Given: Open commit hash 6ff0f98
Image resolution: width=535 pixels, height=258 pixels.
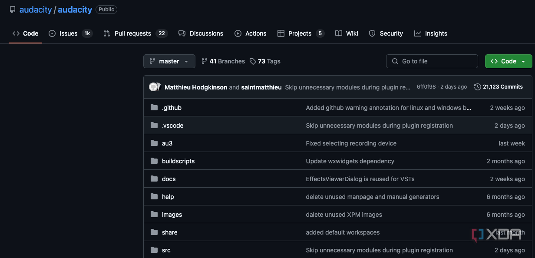Looking at the screenshot, I should (426, 87).
